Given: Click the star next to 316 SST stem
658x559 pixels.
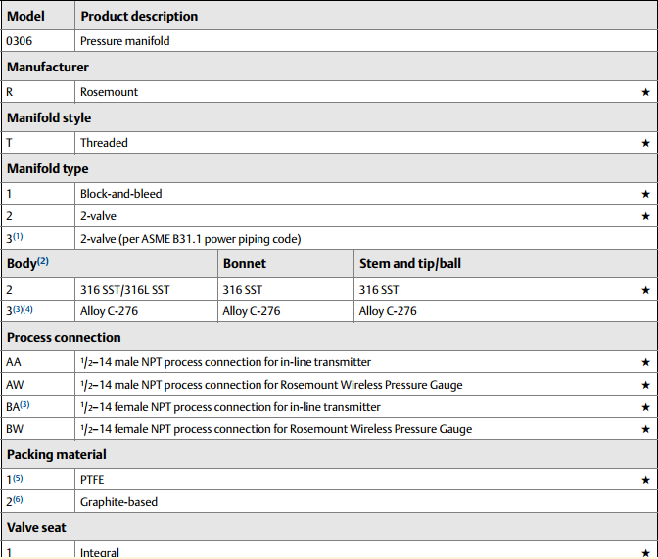Looking at the screenshot, I should [645, 290].
